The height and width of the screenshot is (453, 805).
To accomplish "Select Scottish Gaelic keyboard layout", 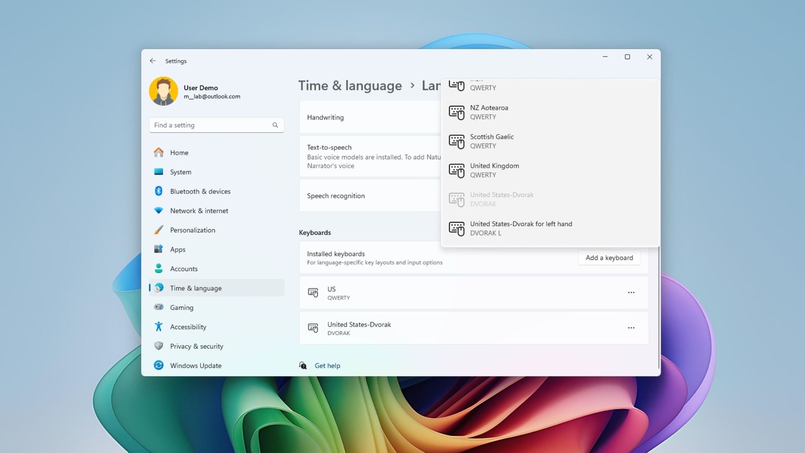I will point(550,141).
